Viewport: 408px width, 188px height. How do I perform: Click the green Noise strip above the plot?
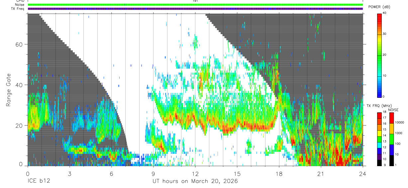[x=195, y=5]
